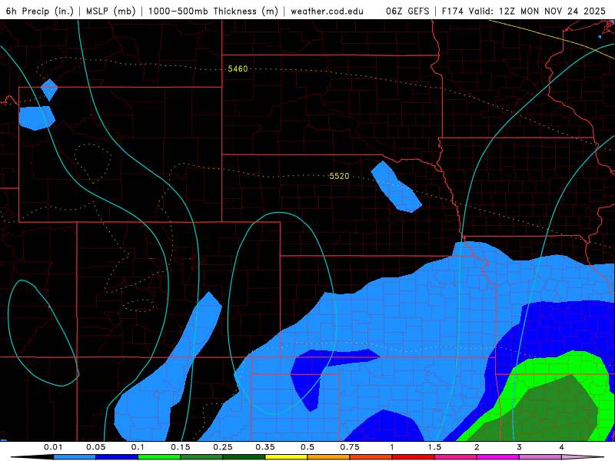This screenshot has height=461, width=615.
Task: Click the 0.5 legend value
Action: click(x=307, y=447)
